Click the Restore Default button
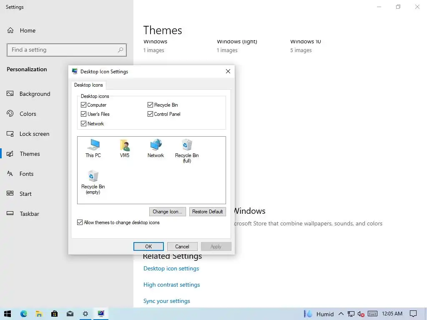 (208, 211)
